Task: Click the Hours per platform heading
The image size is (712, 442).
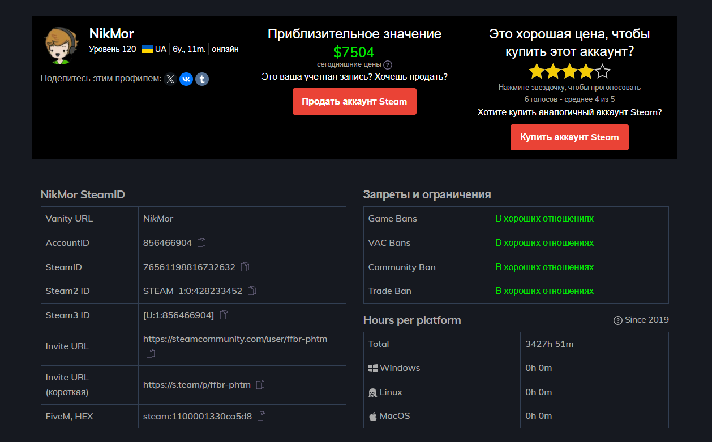Action: coord(412,320)
